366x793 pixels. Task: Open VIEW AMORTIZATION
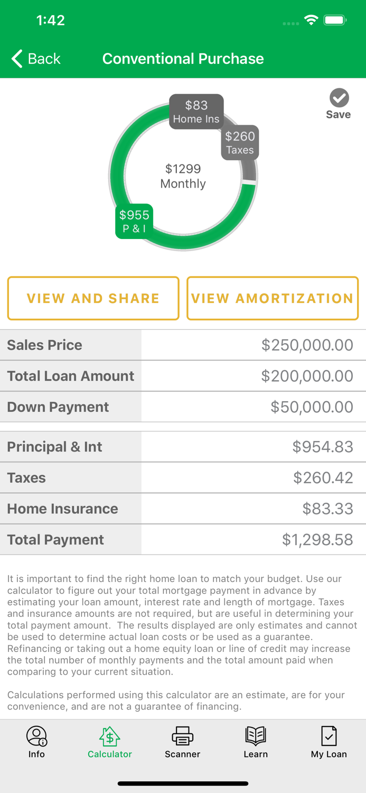click(273, 298)
